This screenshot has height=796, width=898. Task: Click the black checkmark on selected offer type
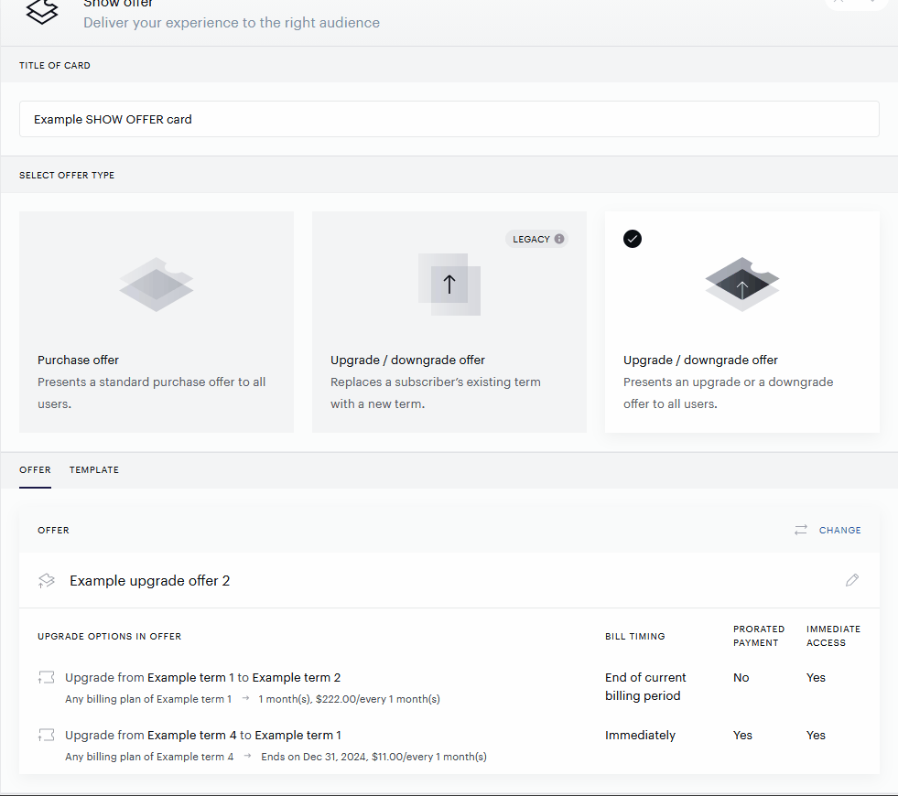click(x=633, y=239)
